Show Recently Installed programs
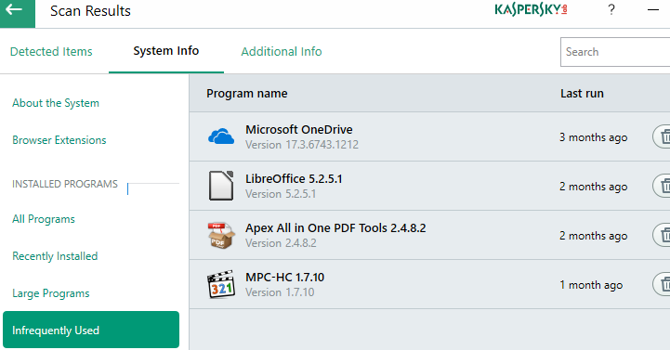This screenshot has width=670, height=350. pos(55,256)
